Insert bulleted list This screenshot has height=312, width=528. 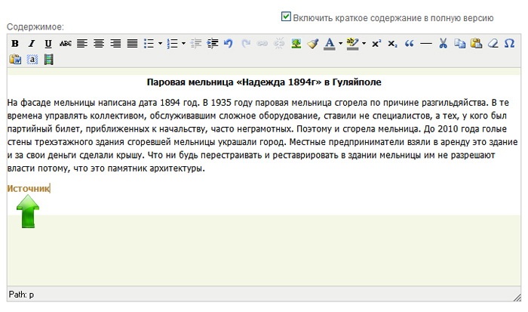coord(149,44)
